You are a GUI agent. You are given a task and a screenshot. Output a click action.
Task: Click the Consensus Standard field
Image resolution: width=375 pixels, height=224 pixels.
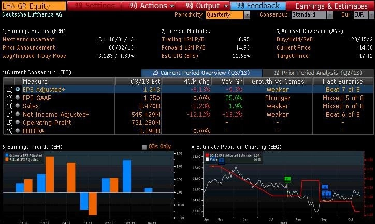[x=309, y=15]
